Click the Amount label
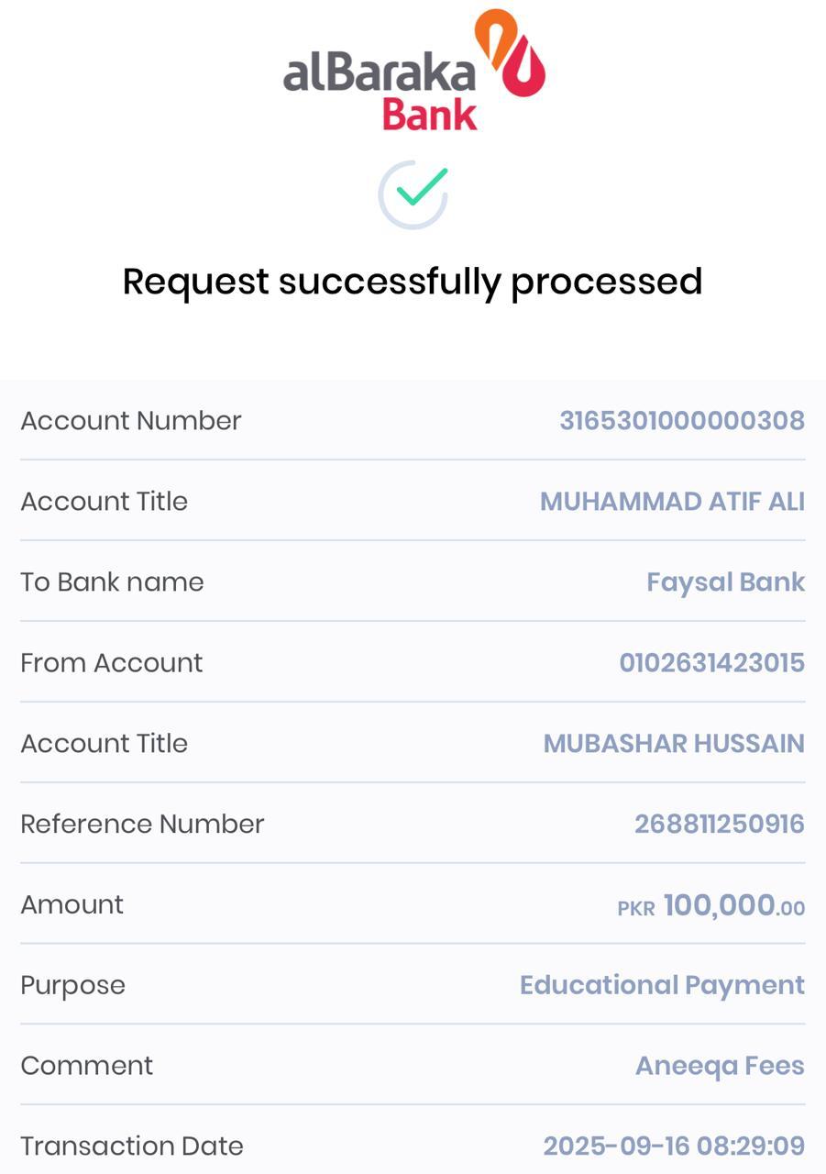Screen dimensions: 826x1174 pos(72,905)
